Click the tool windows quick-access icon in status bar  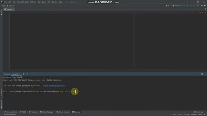(x=1, y=115)
